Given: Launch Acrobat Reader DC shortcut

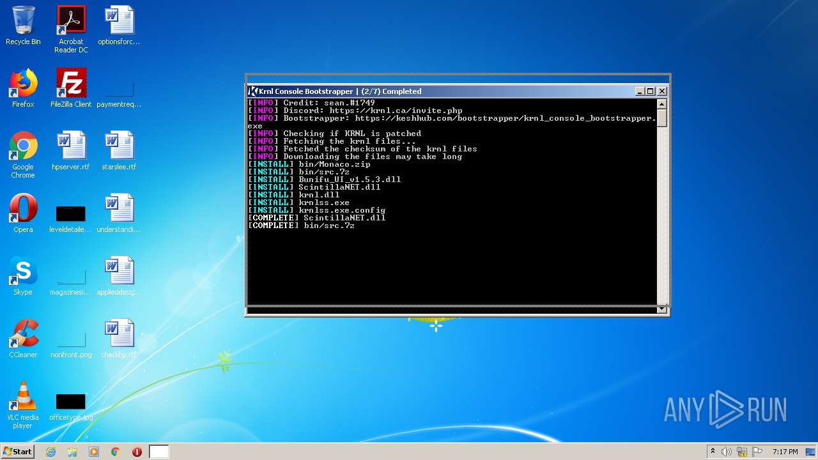Looking at the screenshot, I should [x=71, y=29].
